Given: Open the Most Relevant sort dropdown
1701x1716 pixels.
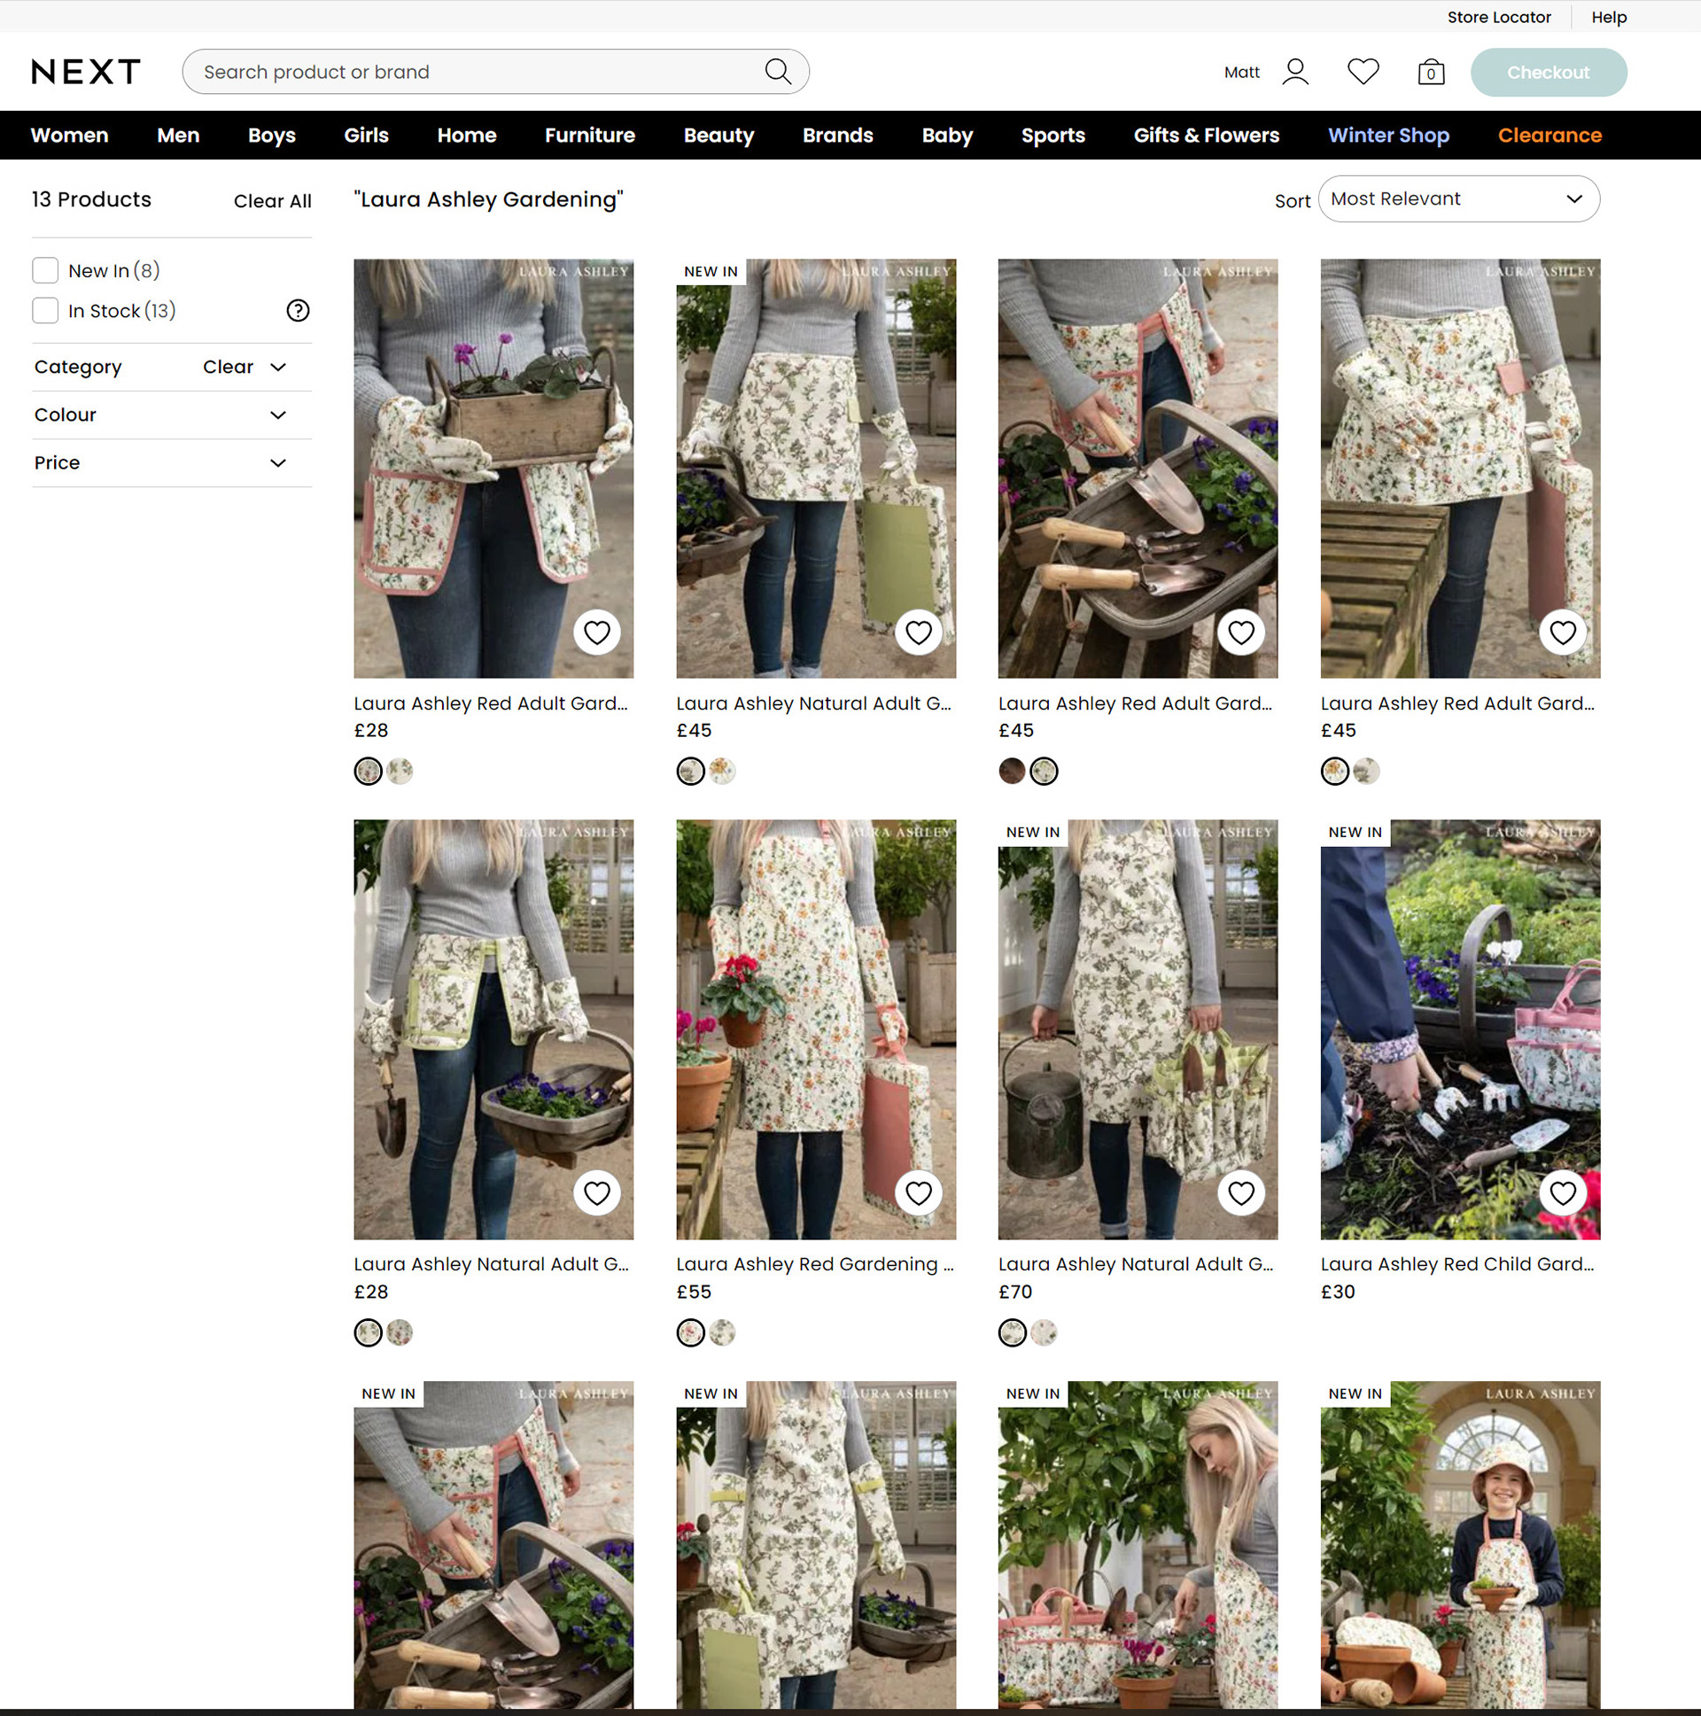Looking at the screenshot, I should click(x=1458, y=199).
